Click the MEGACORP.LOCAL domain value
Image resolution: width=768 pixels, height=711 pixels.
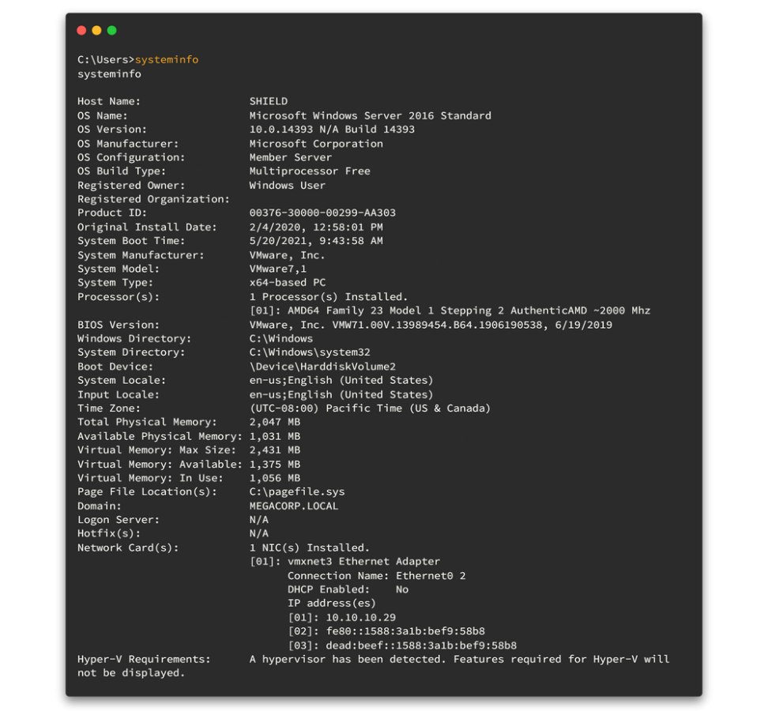point(294,506)
